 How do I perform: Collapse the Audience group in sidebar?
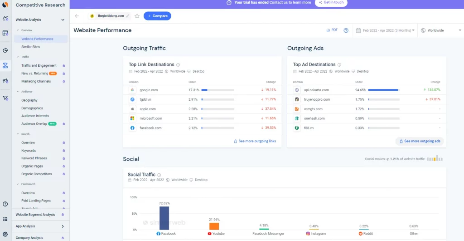18,92
